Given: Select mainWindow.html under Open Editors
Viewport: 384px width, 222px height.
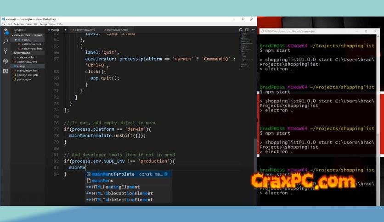Looking at the screenshot, I should point(32,49).
